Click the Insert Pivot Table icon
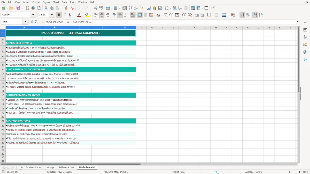The height and width of the screenshot is (174, 310). click(x=160, y=8)
